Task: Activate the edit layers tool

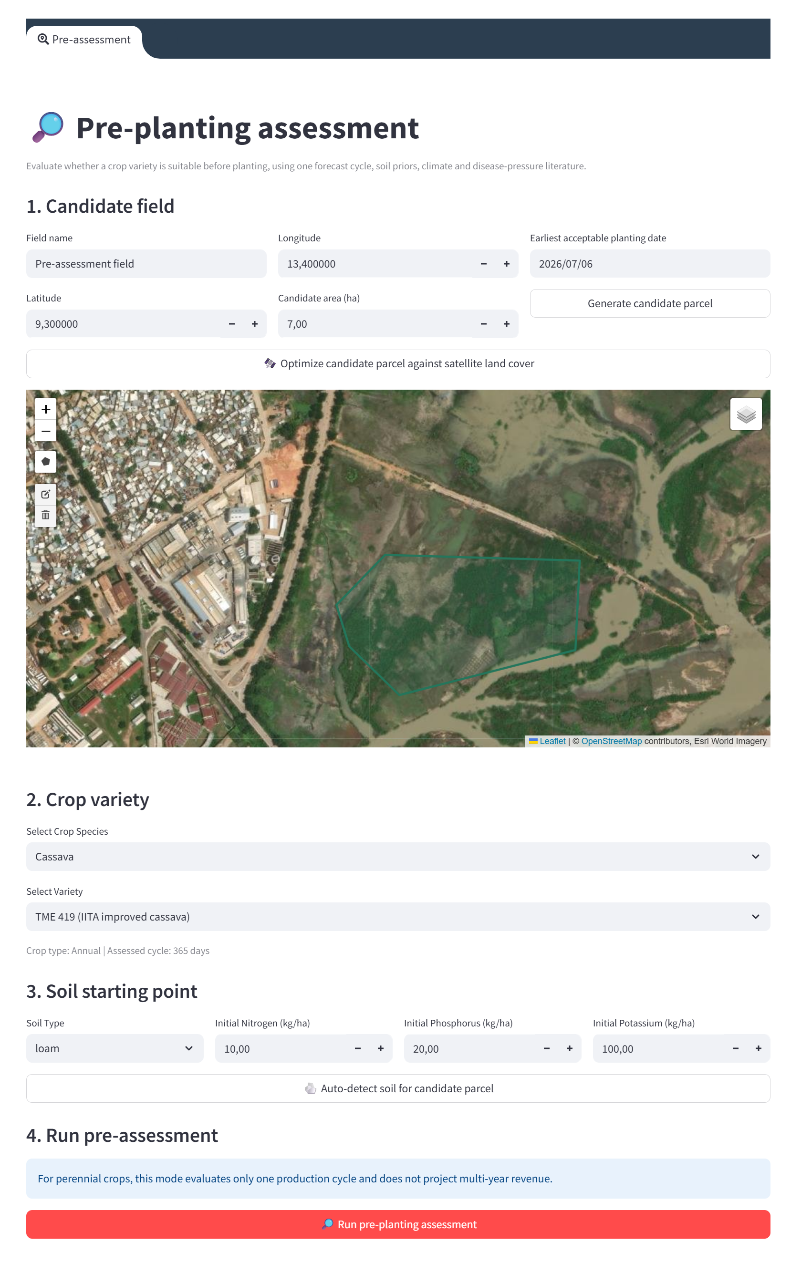Action: 45,494
